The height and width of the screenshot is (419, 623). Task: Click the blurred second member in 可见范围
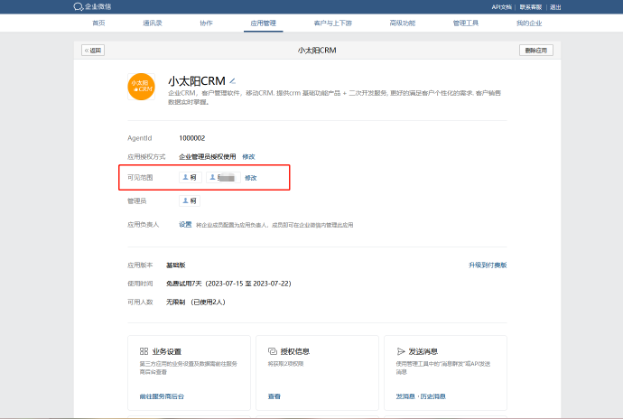[223, 178]
